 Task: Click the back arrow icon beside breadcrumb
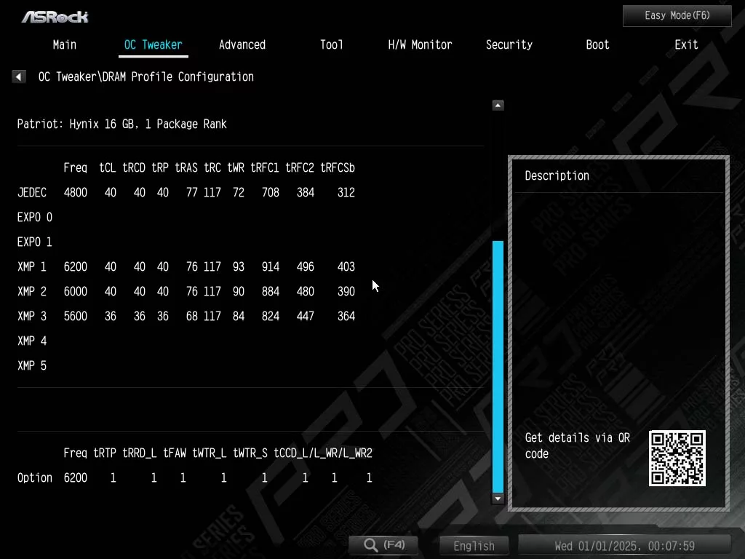pos(19,76)
